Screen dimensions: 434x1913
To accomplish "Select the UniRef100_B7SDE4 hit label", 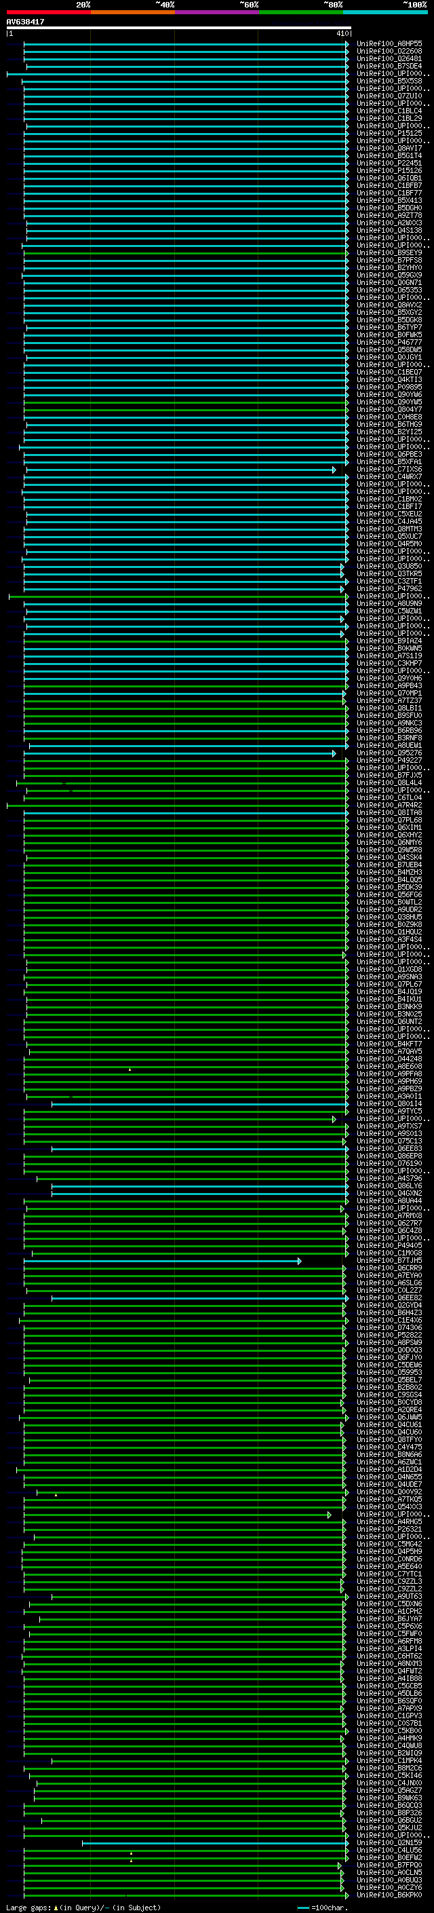I will click(389, 66).
